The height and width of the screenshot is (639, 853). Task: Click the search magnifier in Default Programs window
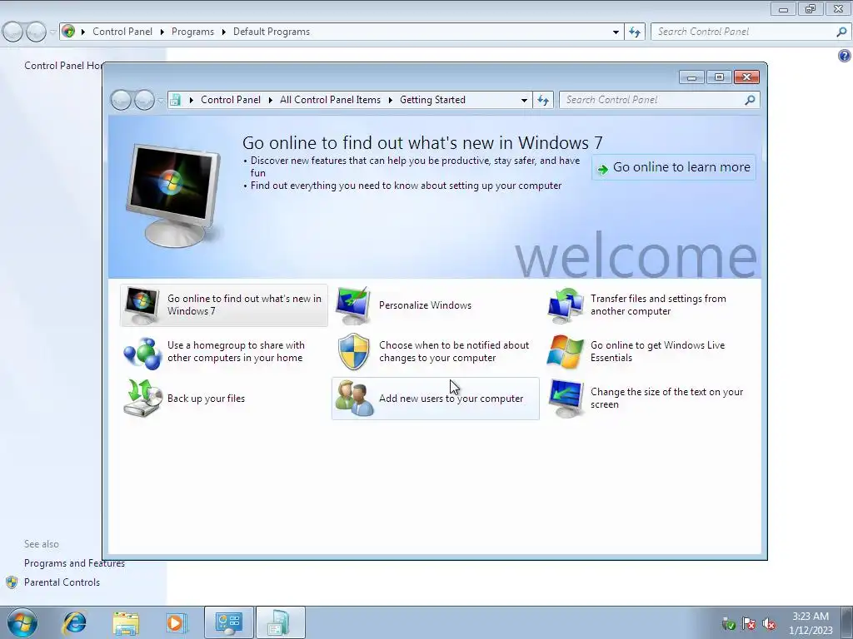coord(841,32)
